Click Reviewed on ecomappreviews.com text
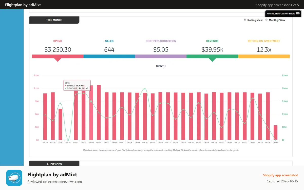 pos(54,182)
